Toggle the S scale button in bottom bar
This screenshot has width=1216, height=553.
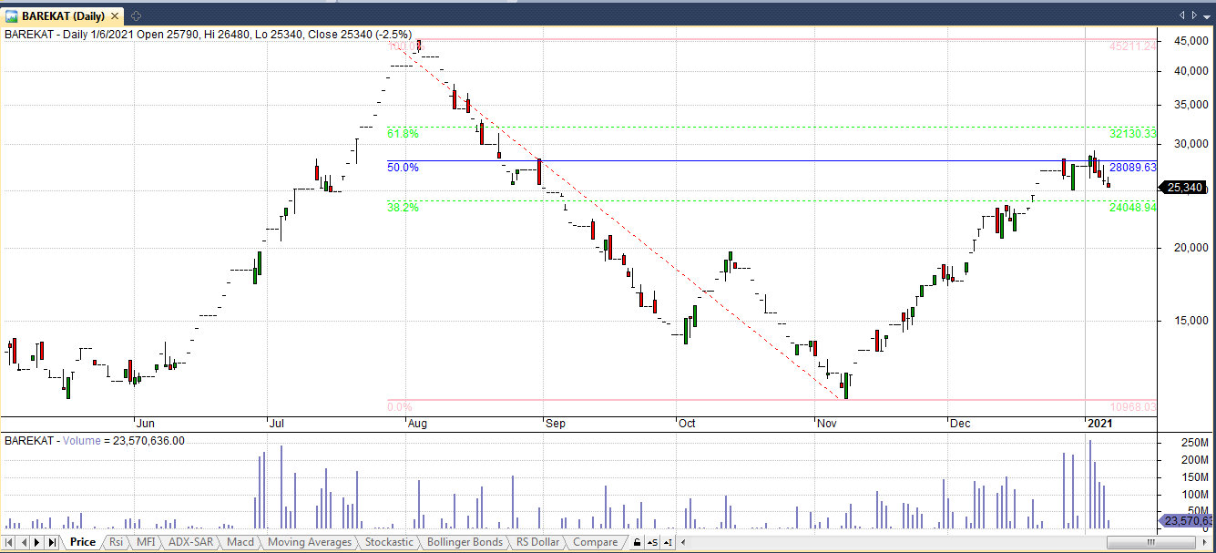(x=653, y=542)
